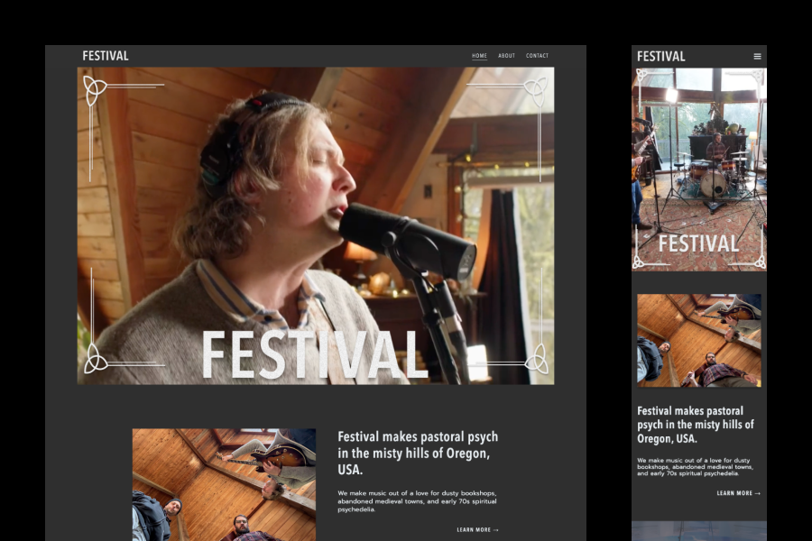The height and width of the screenshot is (541, 812).
Task: Open the CONTACT nav item
Action: [537, 55]
